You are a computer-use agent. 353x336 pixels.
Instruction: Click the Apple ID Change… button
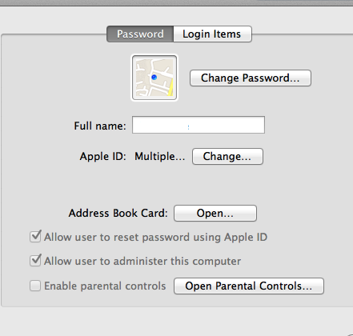227,156
